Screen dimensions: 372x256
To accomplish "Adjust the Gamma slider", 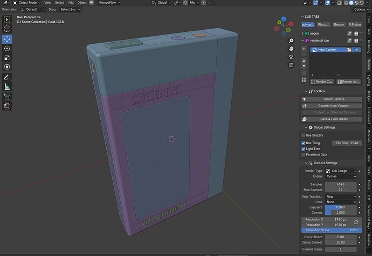I will click(x=341, y=212).
